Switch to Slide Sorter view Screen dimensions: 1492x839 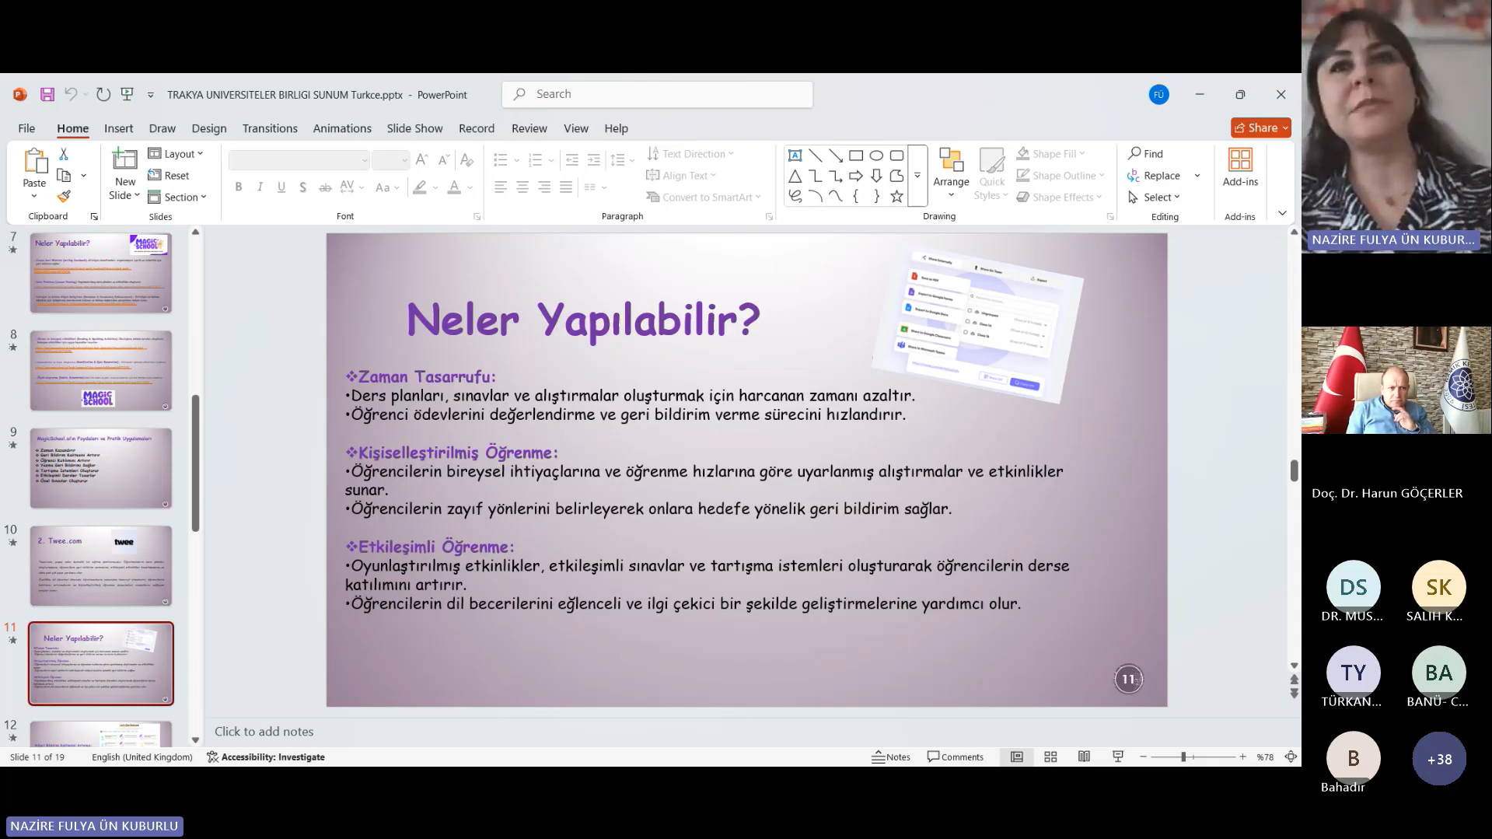pos(1050,757)
